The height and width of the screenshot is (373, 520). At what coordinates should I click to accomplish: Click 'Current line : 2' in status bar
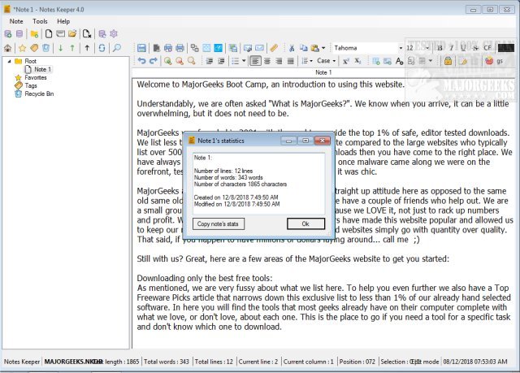[x=258, y=362]
